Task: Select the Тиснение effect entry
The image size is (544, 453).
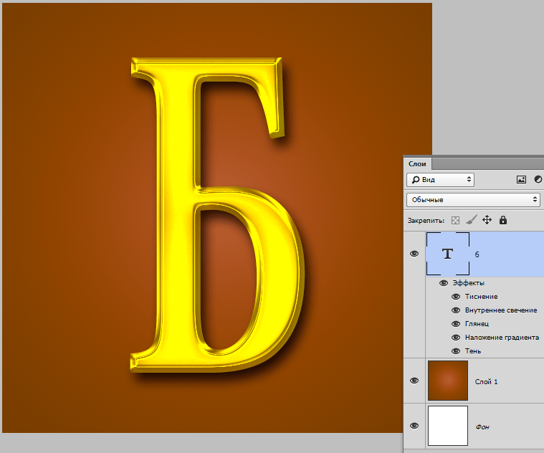Action: click(481, 297)
